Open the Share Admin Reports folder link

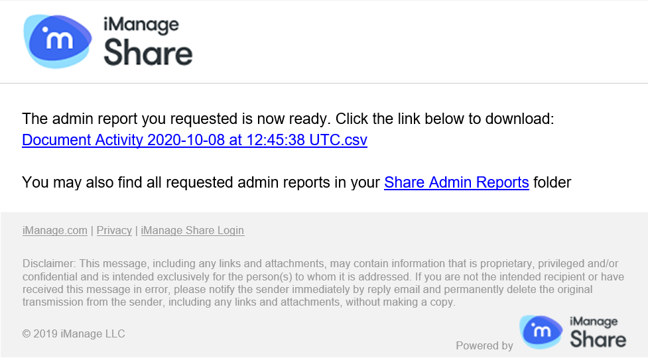coord(456,182)
